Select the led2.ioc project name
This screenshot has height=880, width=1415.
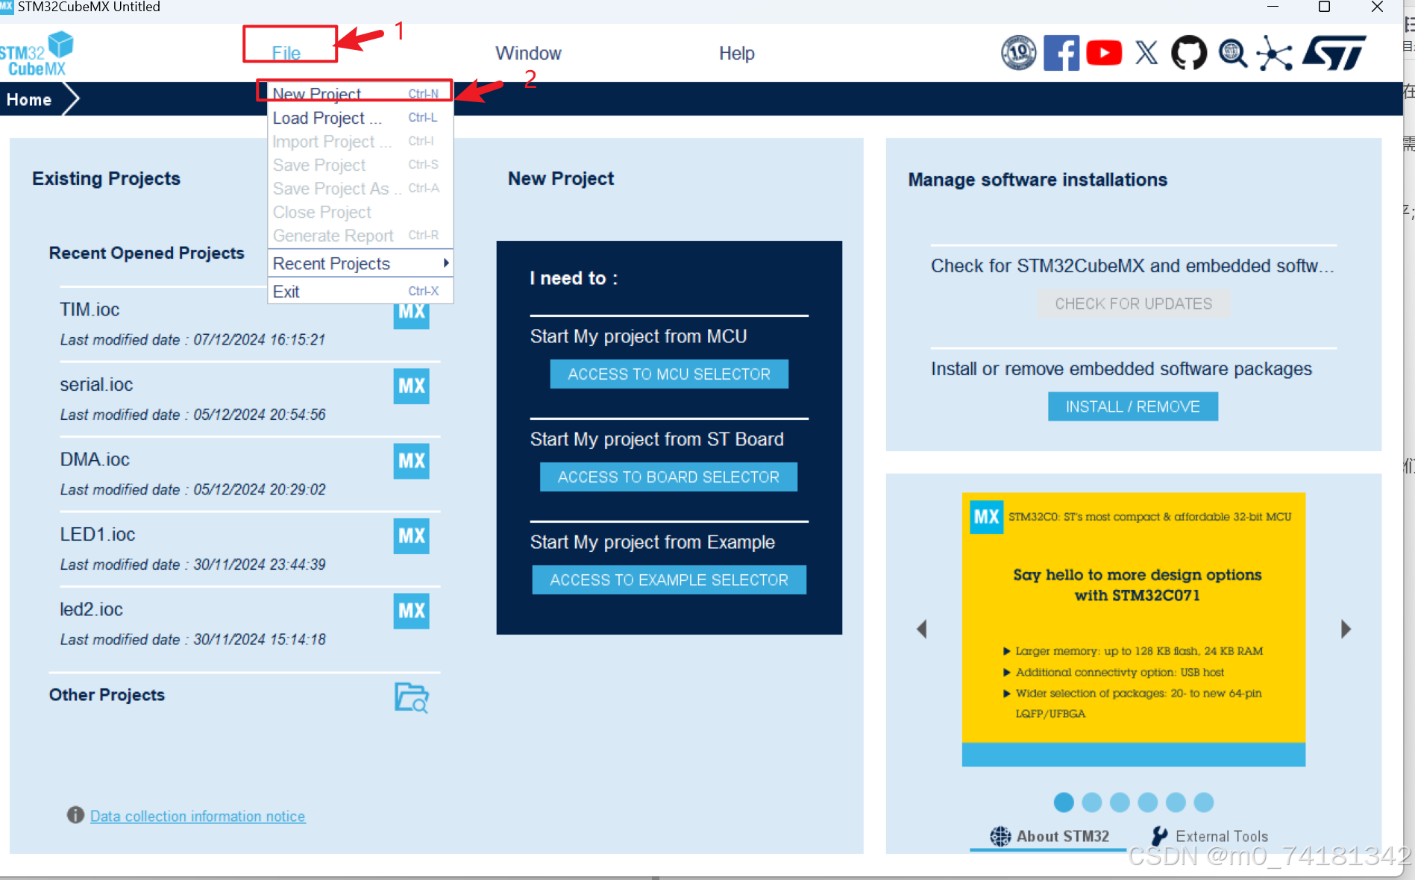pyautogui.click(x=91, y=609)
